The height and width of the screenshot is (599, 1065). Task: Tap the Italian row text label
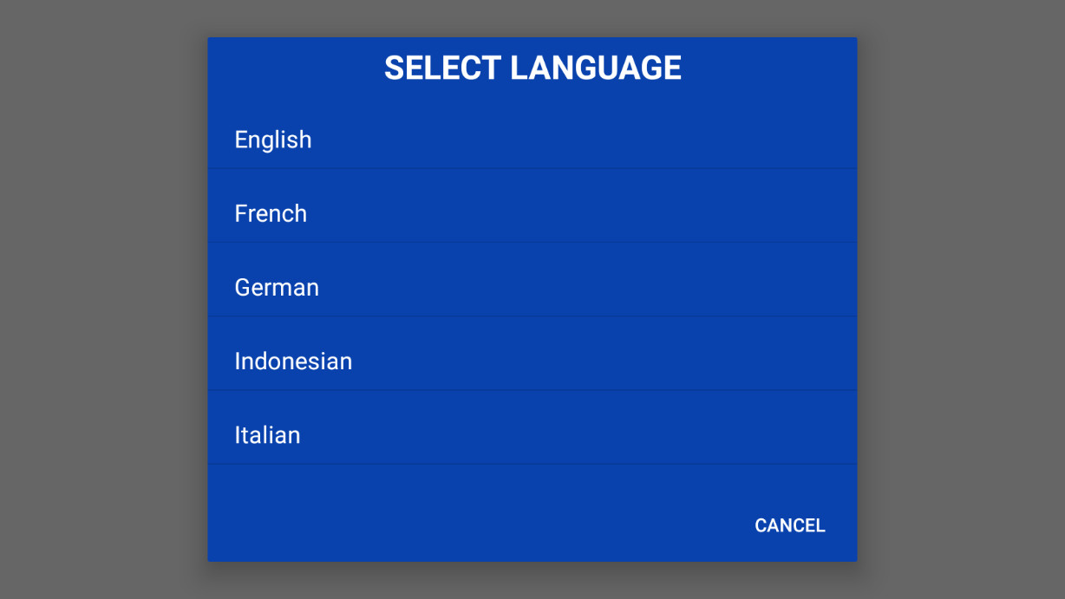pyautogui.click(x=267, y=434)
